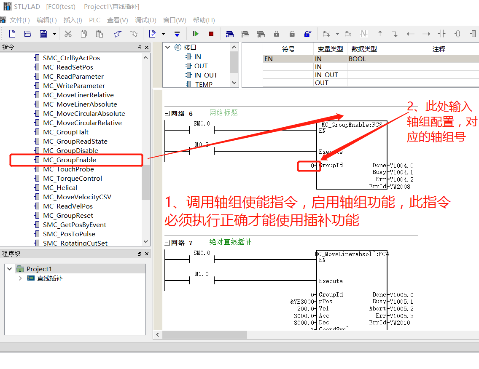The height and width of the screenshot is (369, 479).
Task: Click the BOOL data type cell
Action: click(364, 59)
